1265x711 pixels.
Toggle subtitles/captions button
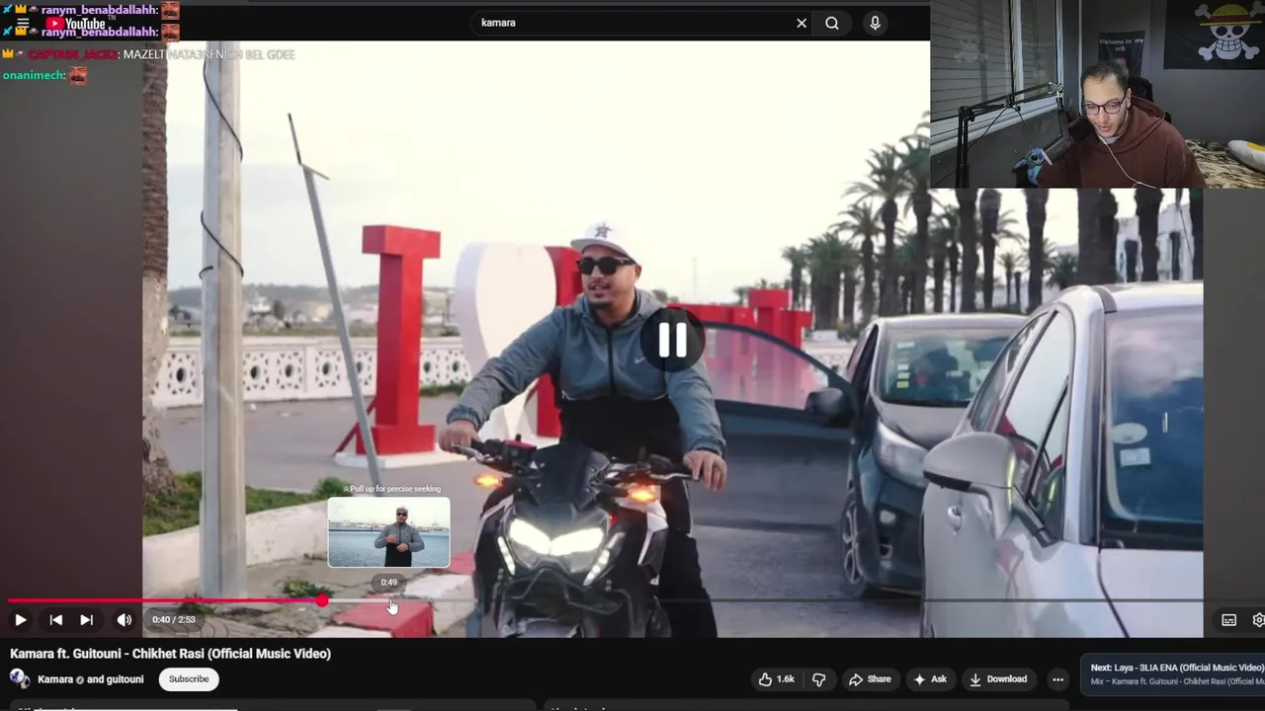pos(1228,620)
